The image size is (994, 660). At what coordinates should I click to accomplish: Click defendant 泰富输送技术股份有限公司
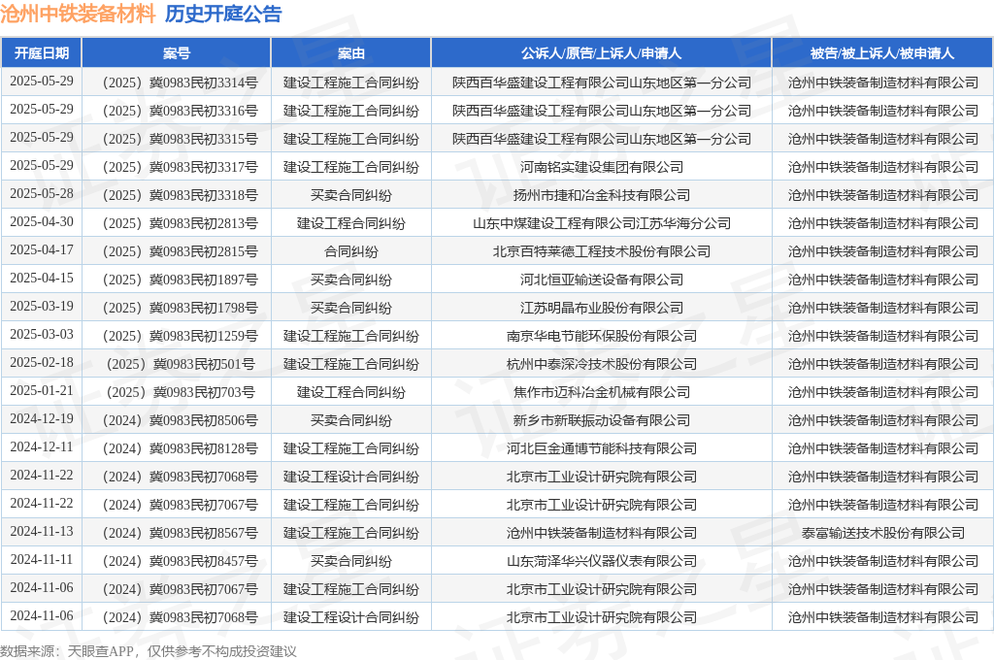(x=883, y=533)
